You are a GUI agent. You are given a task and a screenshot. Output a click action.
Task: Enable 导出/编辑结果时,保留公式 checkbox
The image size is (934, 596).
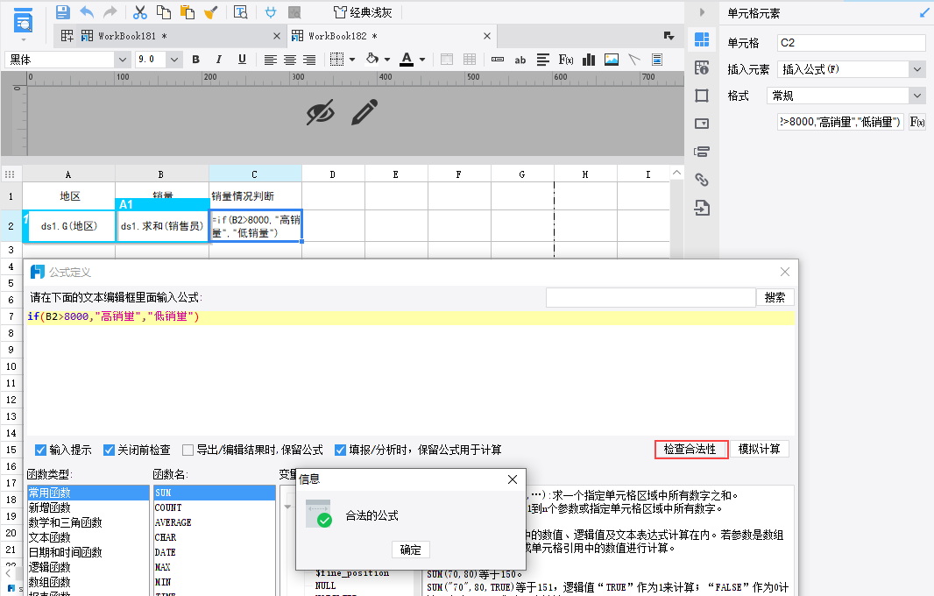tap(188, 450)
